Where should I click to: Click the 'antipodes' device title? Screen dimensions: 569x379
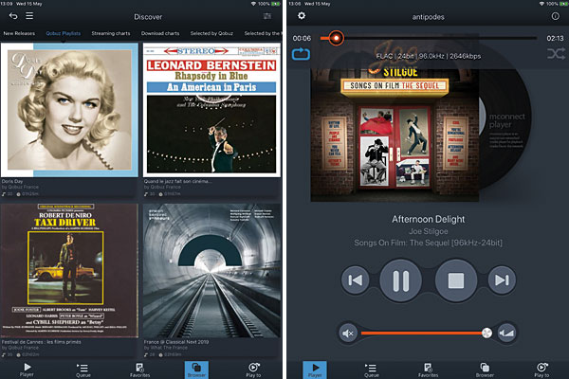pyautogui.click(x=429, y=17)
